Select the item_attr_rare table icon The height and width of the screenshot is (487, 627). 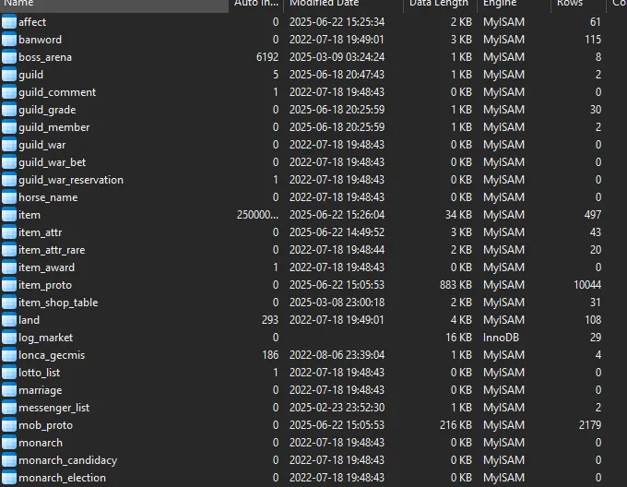[x=9, y=250]
